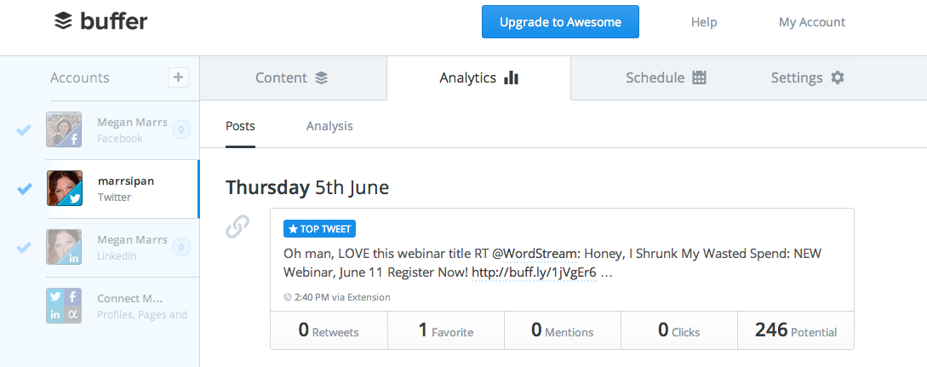Open My Account menu
927x367 pixels.
pyautogui.click(x=812, y=22)
